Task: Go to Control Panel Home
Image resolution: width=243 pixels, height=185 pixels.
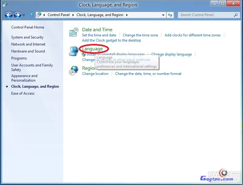Action: 28,27
